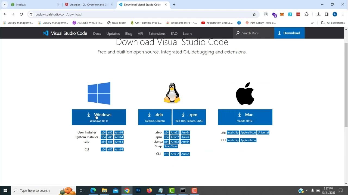
Task: Launch Firefox from the taskbar
Action: pyautogui.click(x=149, y=190)
